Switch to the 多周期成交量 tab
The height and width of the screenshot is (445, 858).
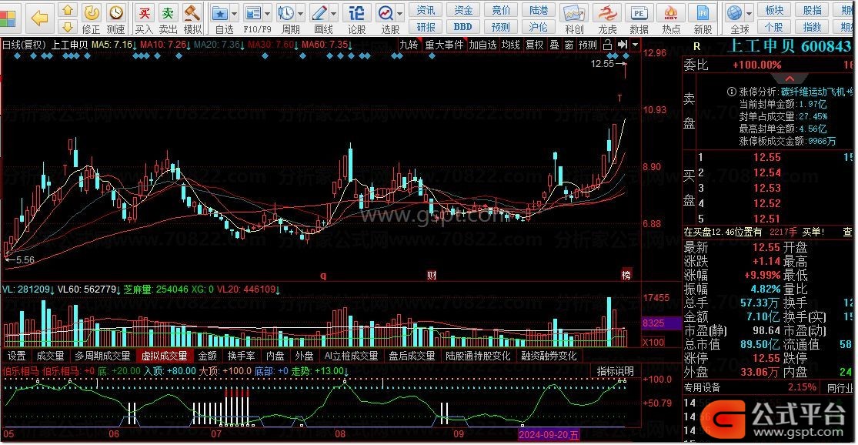tap(102, 356)
